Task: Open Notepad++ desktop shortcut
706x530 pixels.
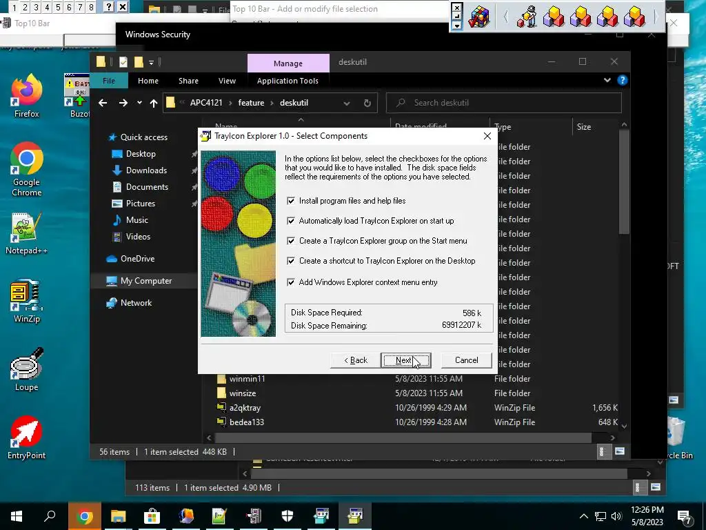Action: pyautogui.click(x=27, y=233)
